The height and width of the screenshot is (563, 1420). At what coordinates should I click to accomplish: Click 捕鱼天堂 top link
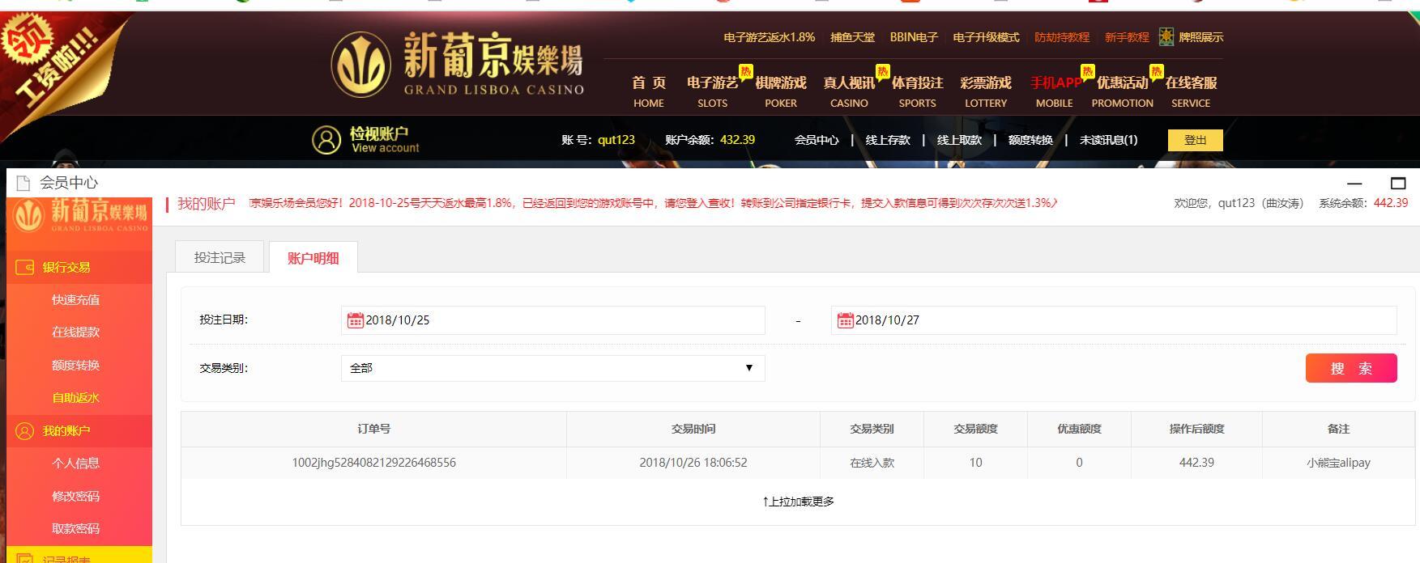pyautogui.click(x=852, y=37)
